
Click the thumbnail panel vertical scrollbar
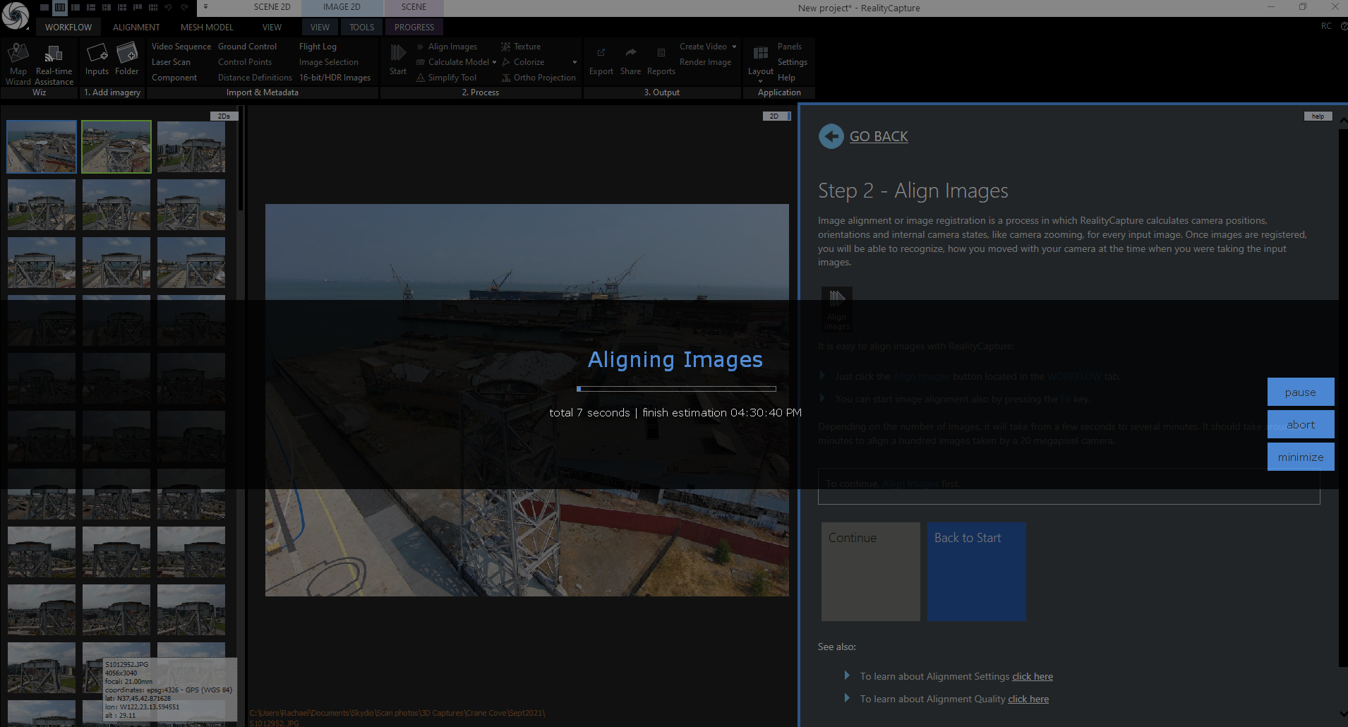pyautogui.click(x=241, y=159)
